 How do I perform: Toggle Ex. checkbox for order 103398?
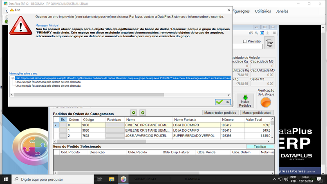[63, 136]
